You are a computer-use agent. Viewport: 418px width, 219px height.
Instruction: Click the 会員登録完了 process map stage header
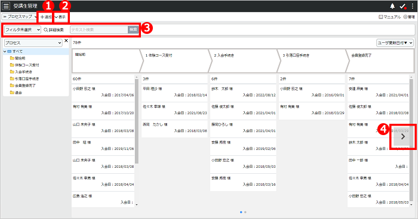point(380,61)
